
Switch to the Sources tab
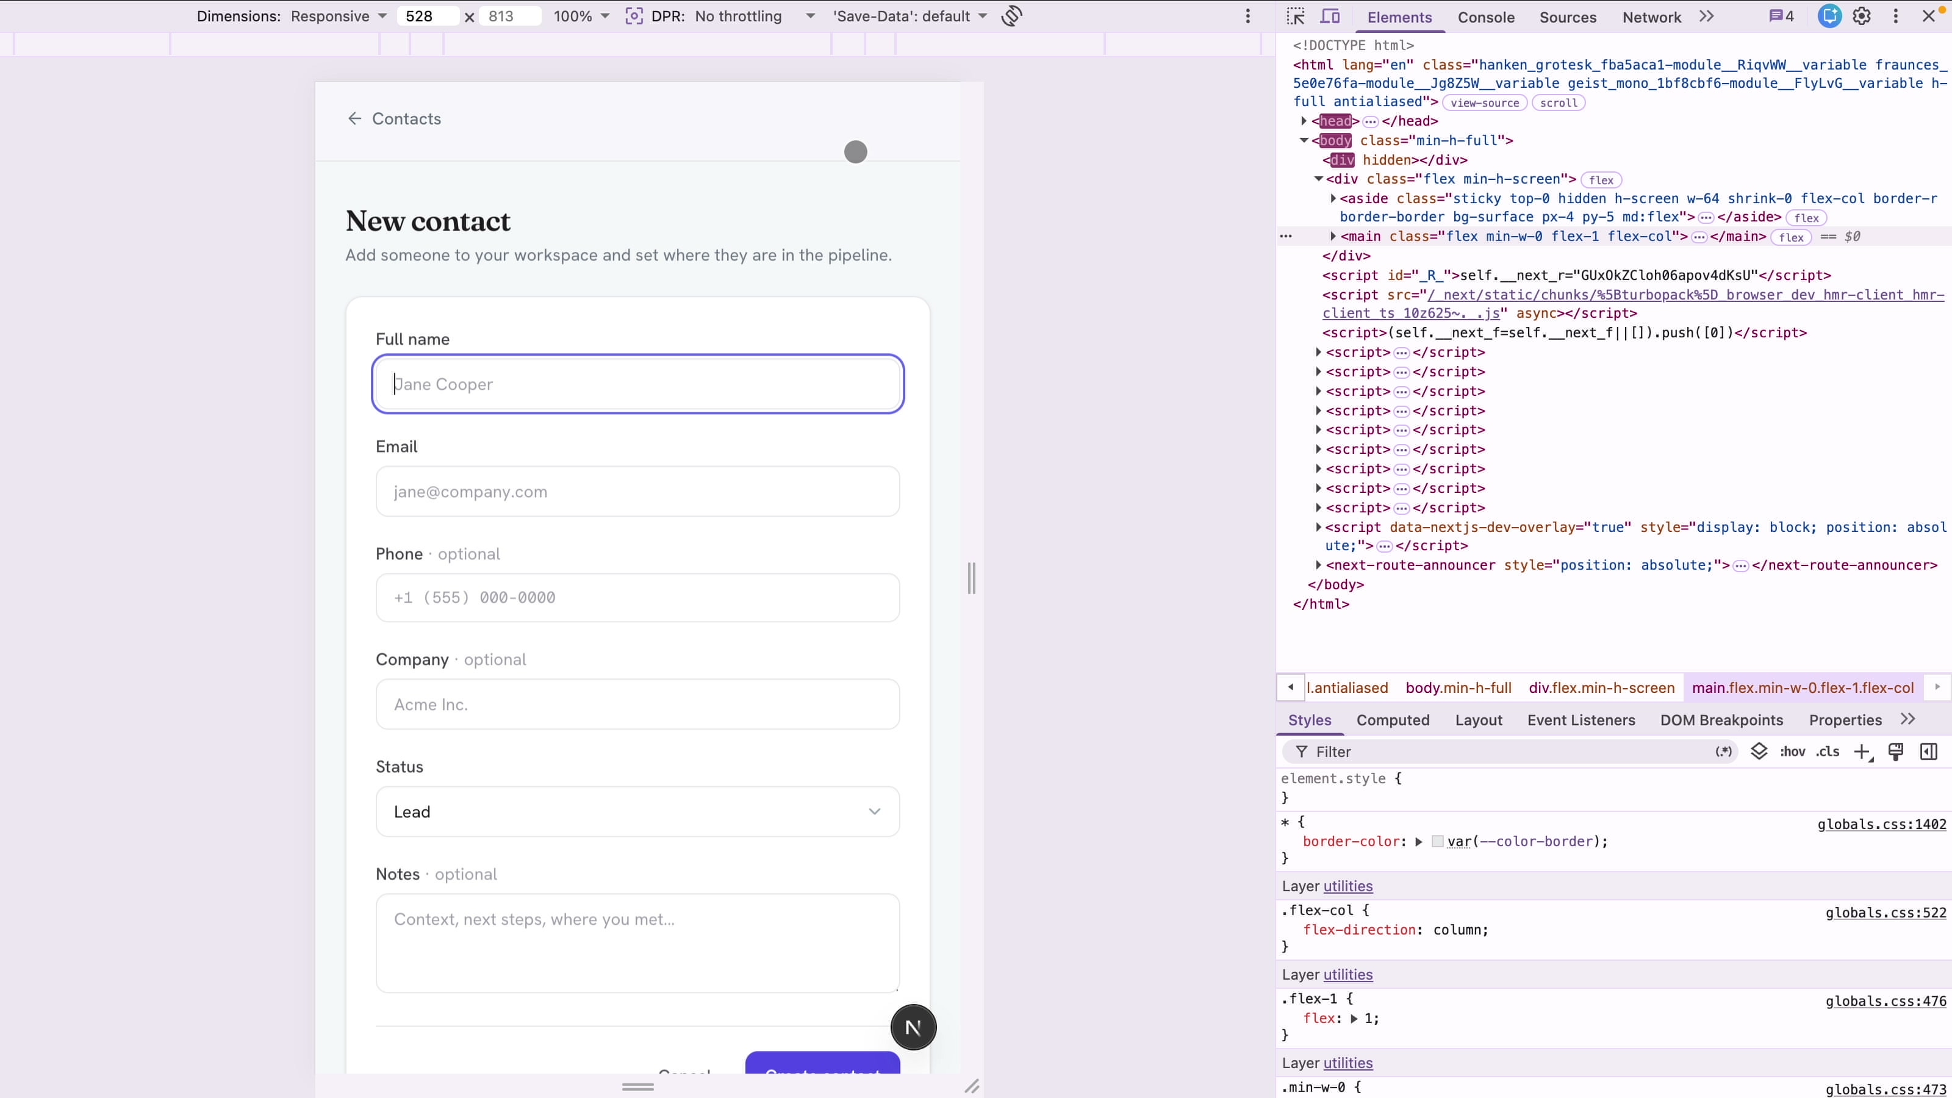[1568, 16]
